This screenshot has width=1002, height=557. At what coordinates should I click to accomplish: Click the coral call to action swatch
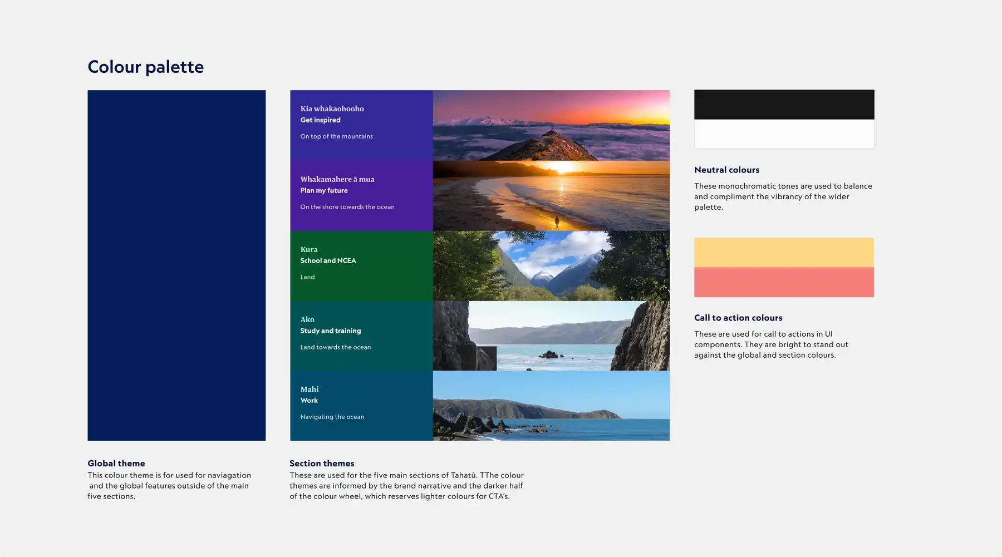click(783, 282)
